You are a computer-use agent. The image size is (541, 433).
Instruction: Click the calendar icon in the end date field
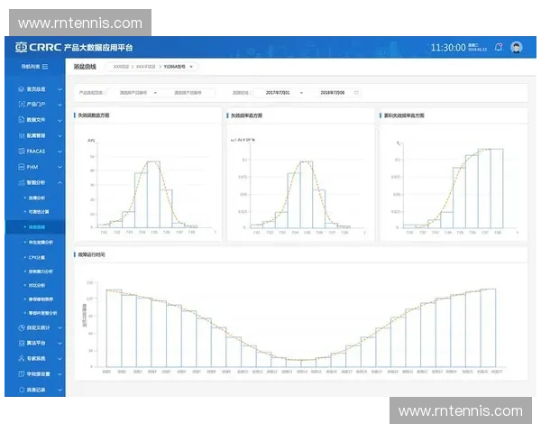point(356,92)
